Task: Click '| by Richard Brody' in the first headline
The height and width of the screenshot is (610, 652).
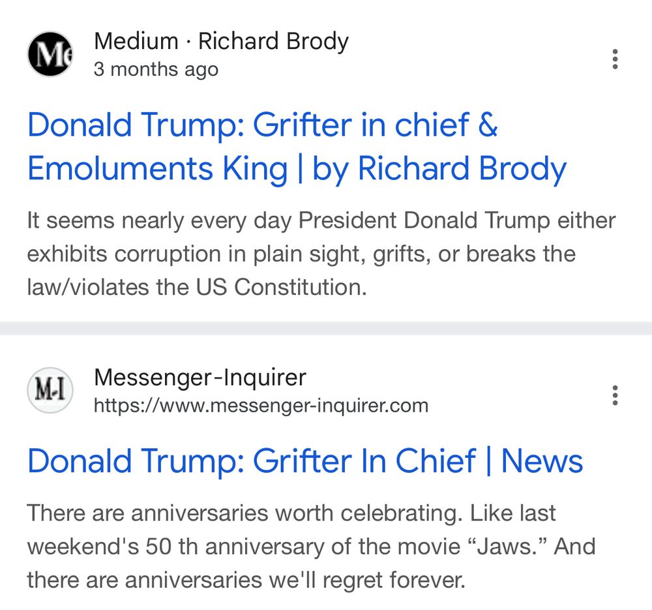Action: point(433,168)
